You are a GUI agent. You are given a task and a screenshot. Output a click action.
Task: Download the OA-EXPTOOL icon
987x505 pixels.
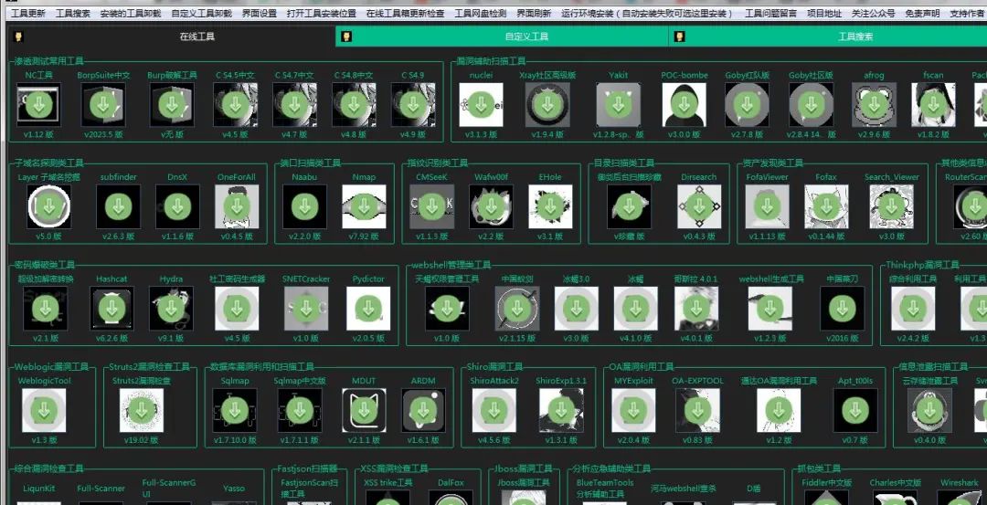(697, 410)
